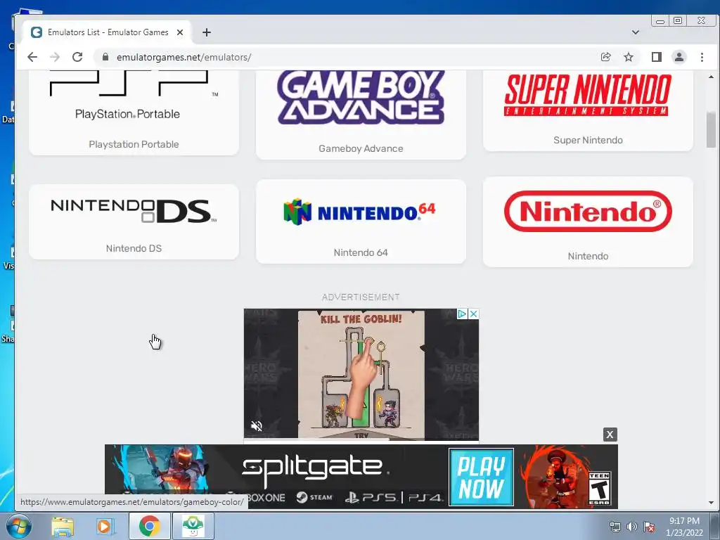Viewport: 720px width, 540px height.
Task: Click the Nintendo DS text label
Action: tap(134, 248)
